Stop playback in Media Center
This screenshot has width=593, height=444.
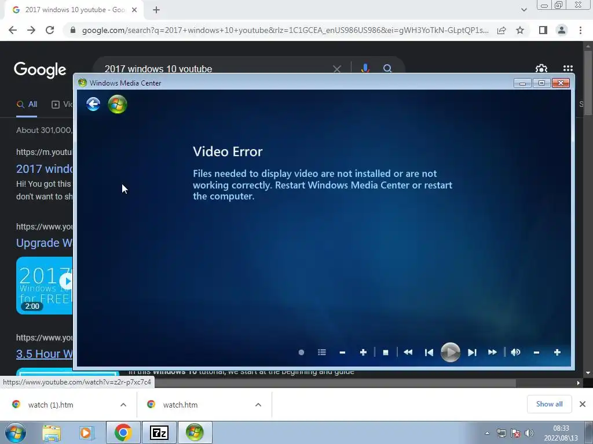tap(386, 352)
